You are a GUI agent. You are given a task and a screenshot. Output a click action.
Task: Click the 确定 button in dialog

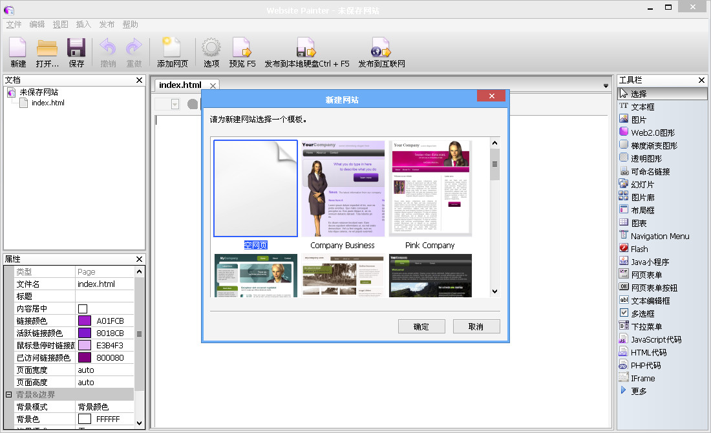tap(421, 326)
